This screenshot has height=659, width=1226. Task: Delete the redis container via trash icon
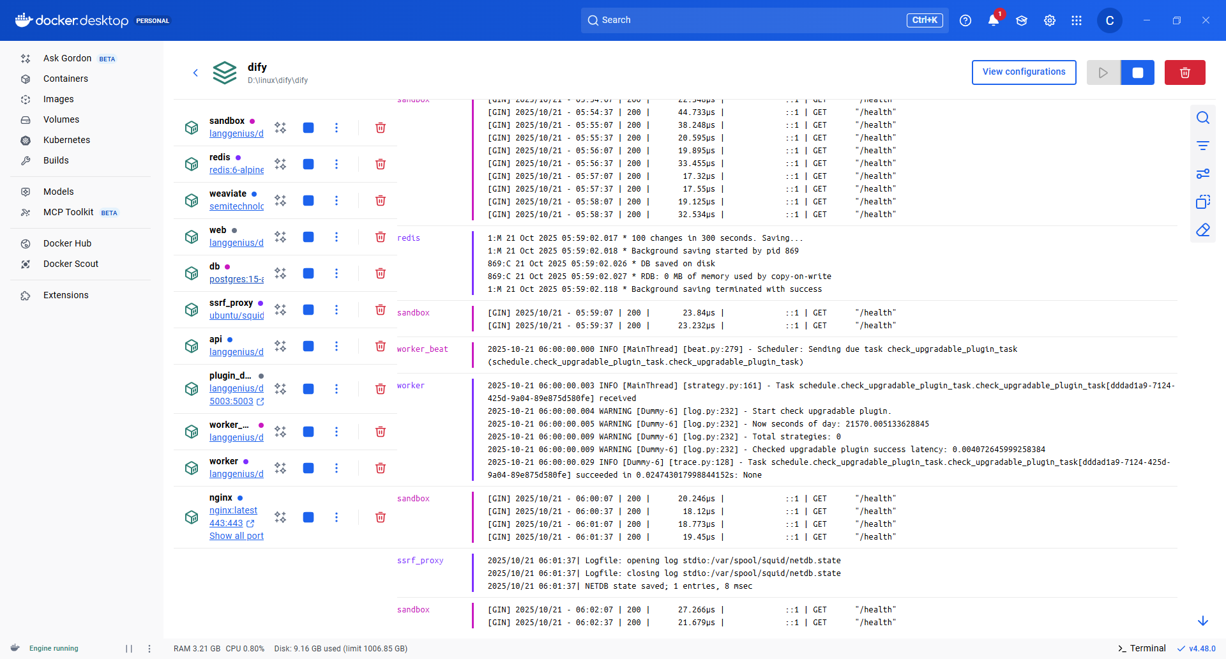tap(380, 164)
